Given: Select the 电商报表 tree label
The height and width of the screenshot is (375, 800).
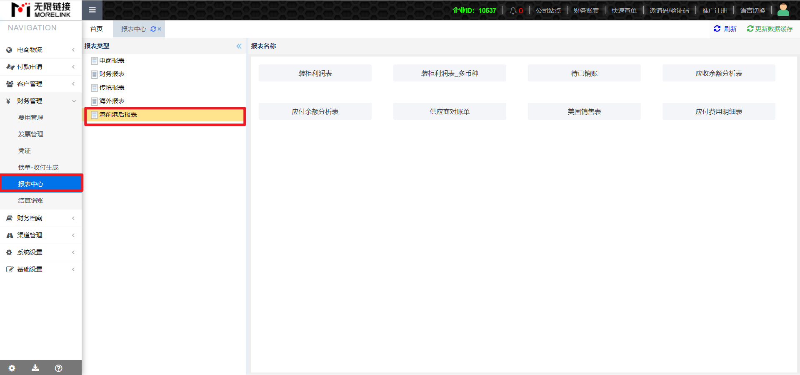Looking at the screenshot, I should coord(112,61).
